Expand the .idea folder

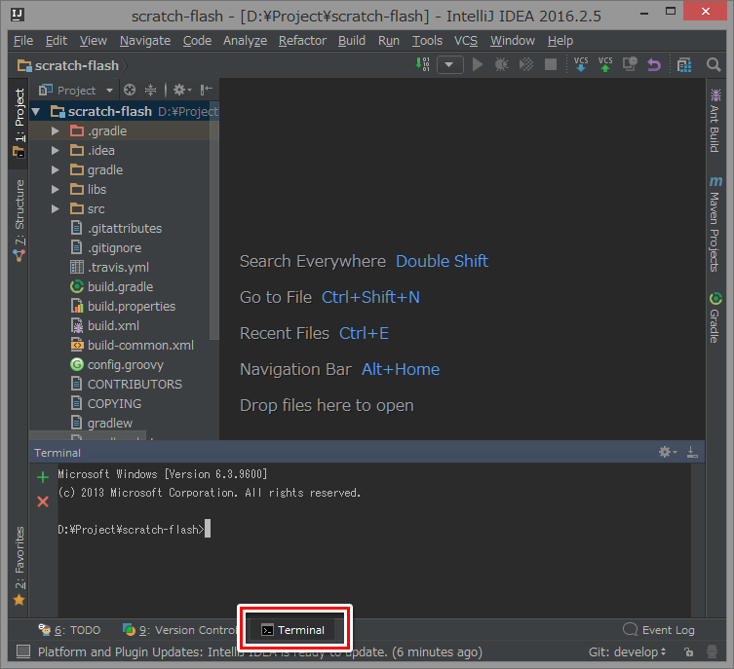coord(56,150)
